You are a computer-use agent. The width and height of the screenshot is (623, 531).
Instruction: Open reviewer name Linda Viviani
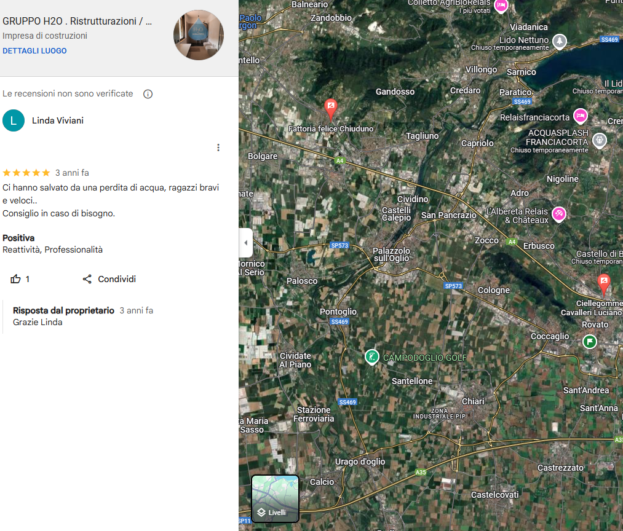[x=58, y=120]
